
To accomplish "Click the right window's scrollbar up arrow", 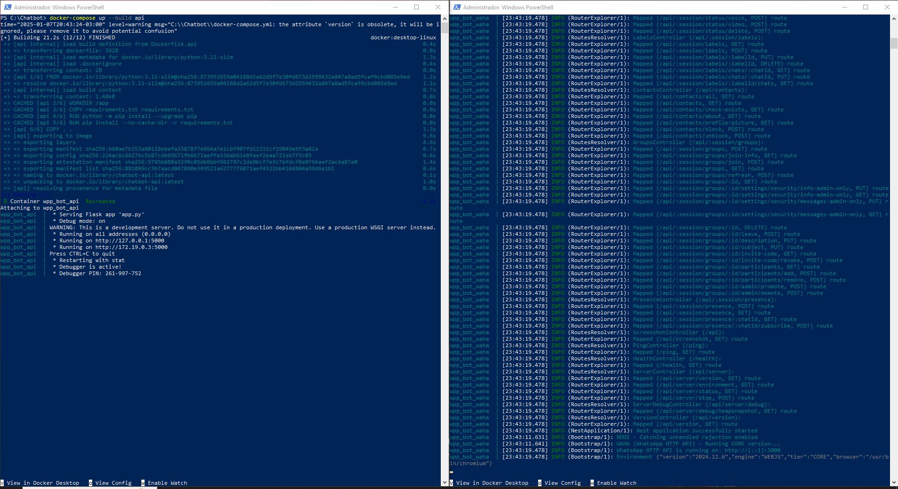I will [894, 19].
